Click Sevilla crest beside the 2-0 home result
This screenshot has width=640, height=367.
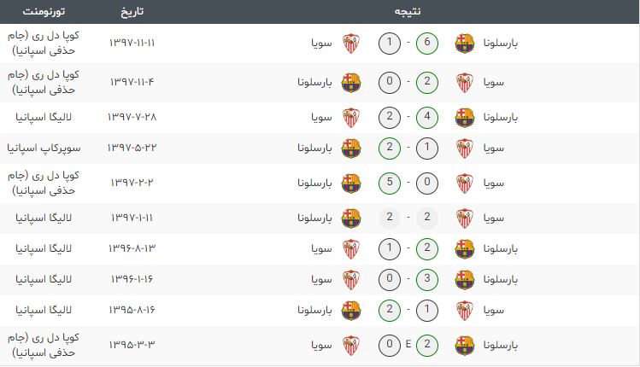tap(465, 83)
